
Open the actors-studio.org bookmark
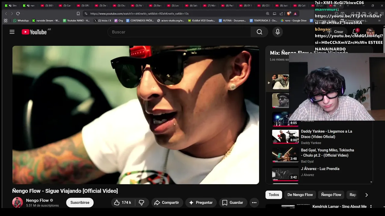[x=171, y=21]
